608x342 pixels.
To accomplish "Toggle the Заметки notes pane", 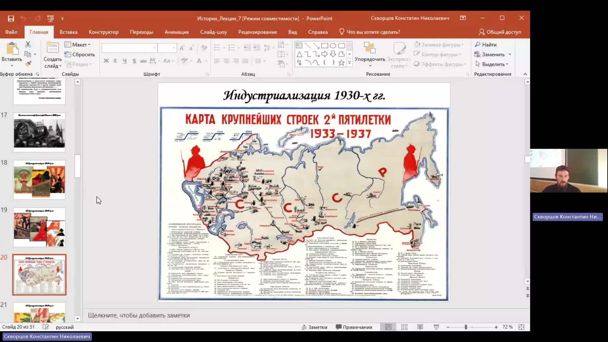I will click(314, 327).
